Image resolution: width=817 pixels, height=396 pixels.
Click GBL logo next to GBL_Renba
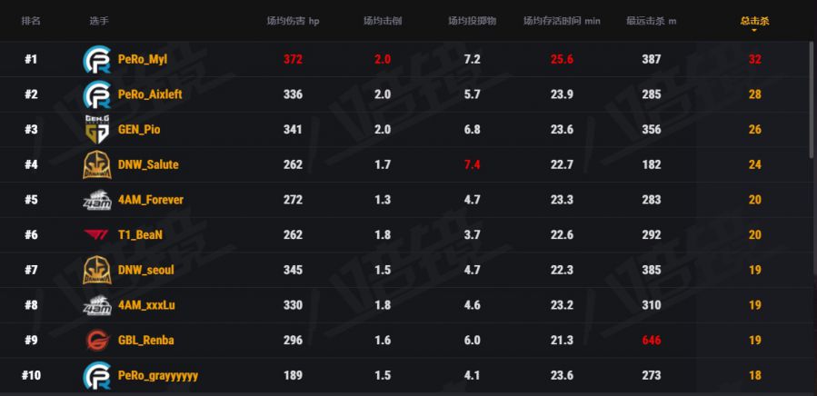pyautogui.click(x=97, y=341)
